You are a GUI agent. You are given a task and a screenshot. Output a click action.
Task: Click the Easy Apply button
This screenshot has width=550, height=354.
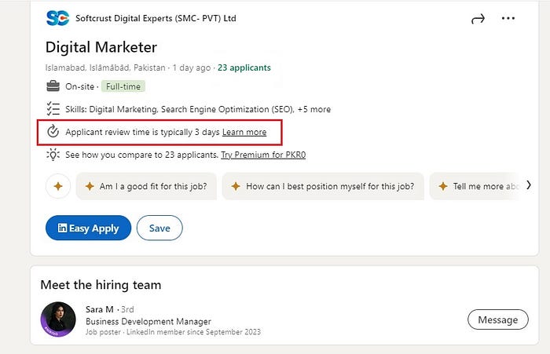(x=88, y=228)
